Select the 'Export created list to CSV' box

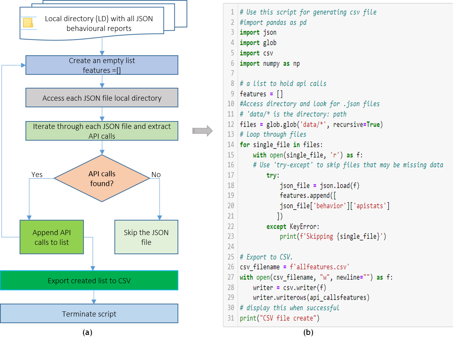(89, 280)
